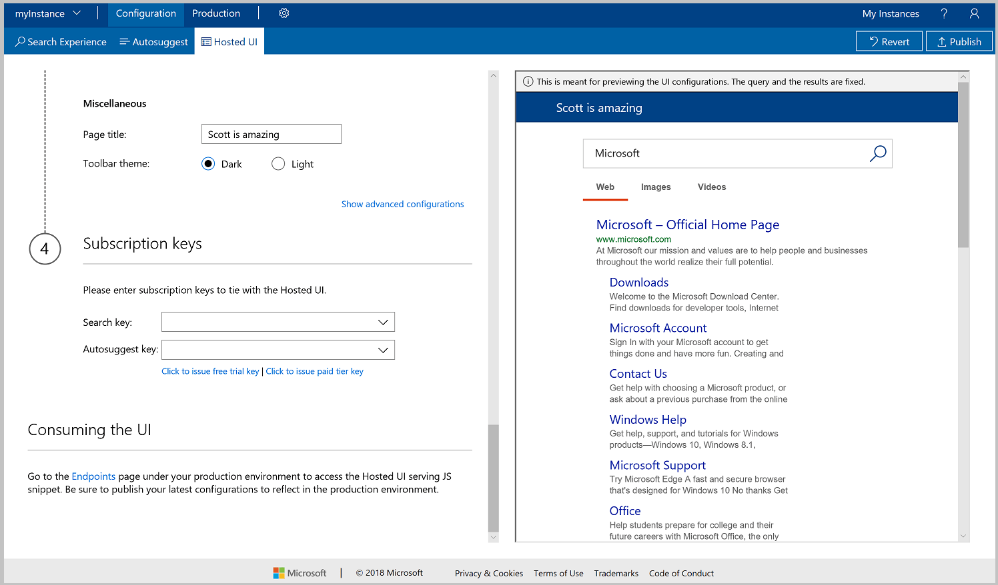Click the search magnifier icon in the preview pane
The image size is (998, 585).
878,153
